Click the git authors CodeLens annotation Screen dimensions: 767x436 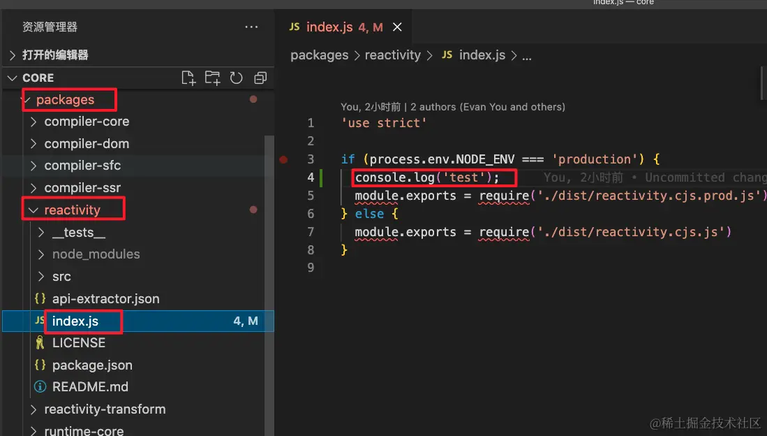coord(452,107)
